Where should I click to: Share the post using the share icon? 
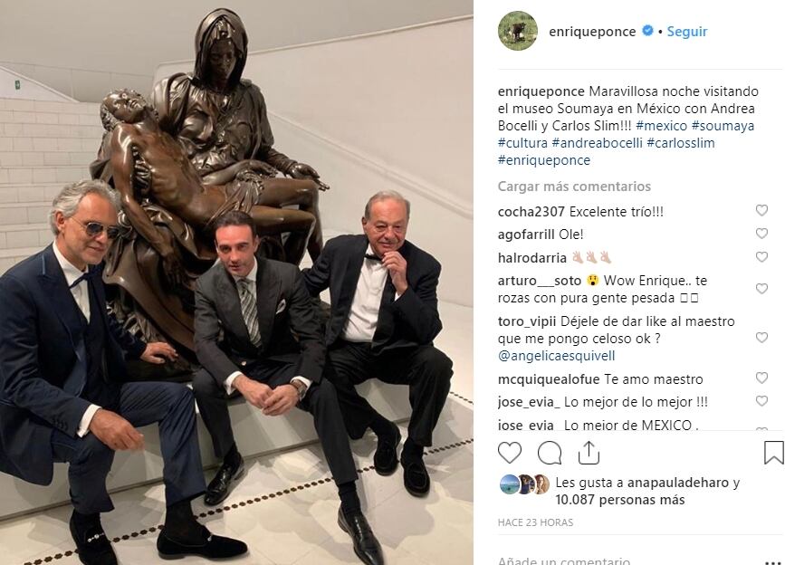tap(589, 453)
